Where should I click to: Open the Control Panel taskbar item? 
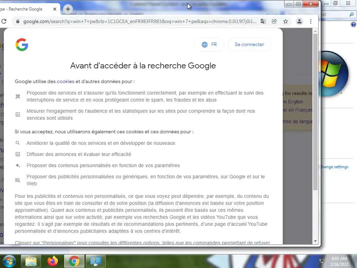(x=96, y=261)
